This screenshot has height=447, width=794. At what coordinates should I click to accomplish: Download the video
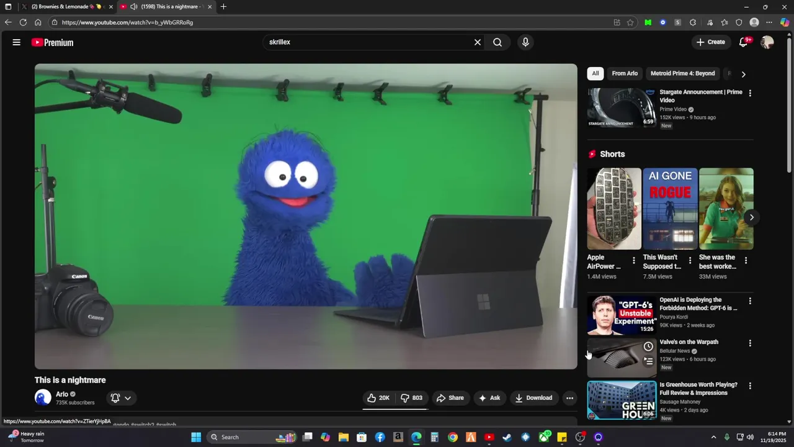click(533, 398)
